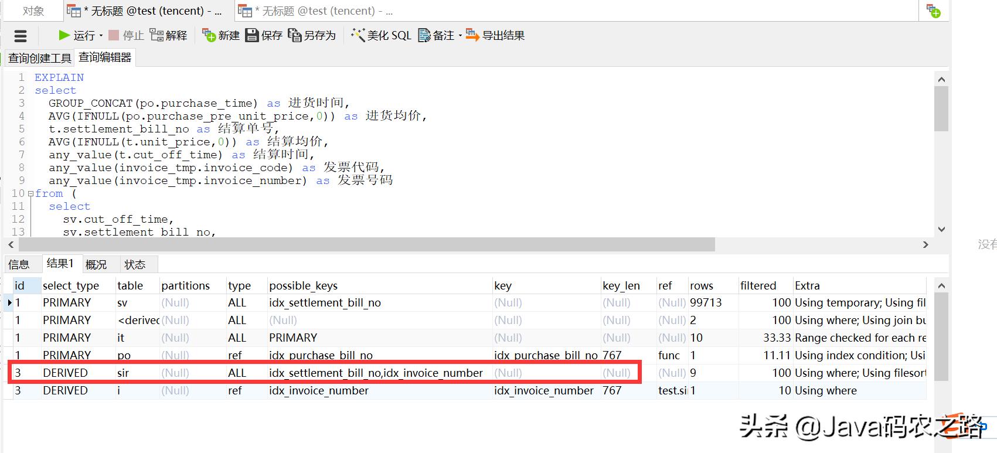Select the first 无标题 @test (tencent) tab
The image size is (997, 453).
(x=148, y=11)
